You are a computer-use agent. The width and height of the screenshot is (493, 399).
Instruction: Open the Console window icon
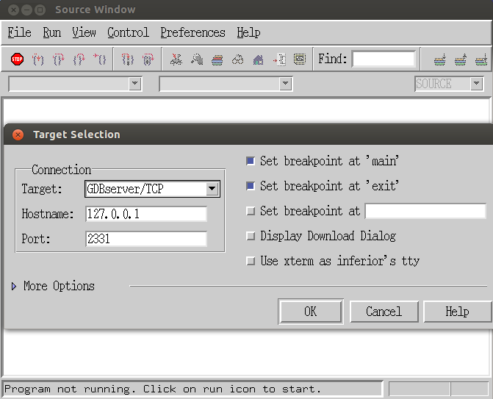click(299, 60)
